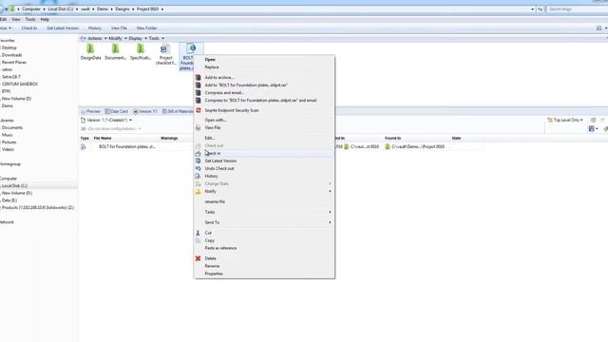Open the DesignData folder icon
This screenshot has width=608, height=342.
(90, 48)
